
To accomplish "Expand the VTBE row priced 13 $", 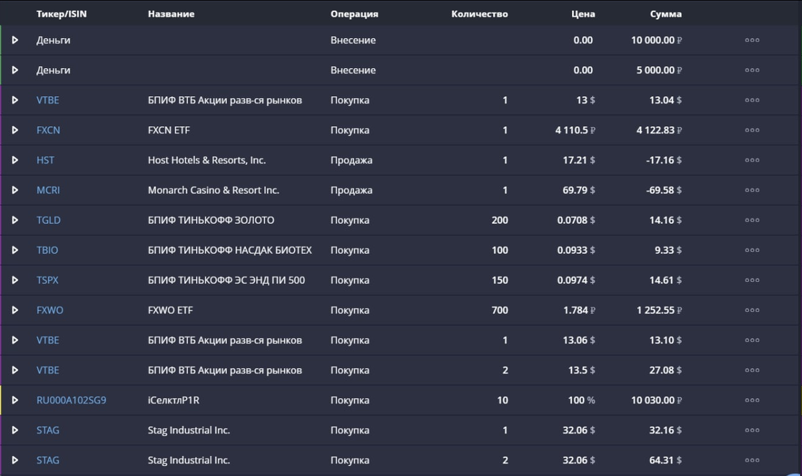I will pos(15,100).
